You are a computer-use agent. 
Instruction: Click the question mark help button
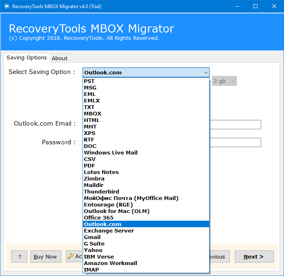tap(19, 256)
